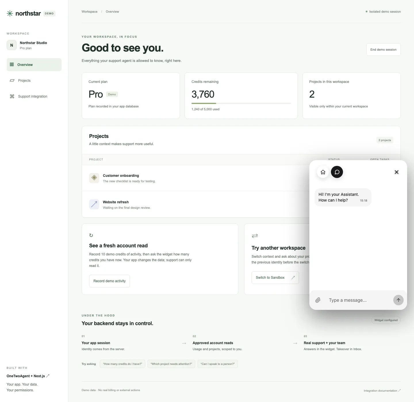This screenshot has height=402, width=414.
Task: Click the Workspace breadcrumb
Action: pos(89,12)
